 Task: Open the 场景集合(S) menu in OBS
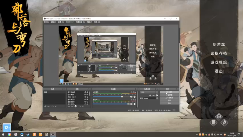(80, 22)
